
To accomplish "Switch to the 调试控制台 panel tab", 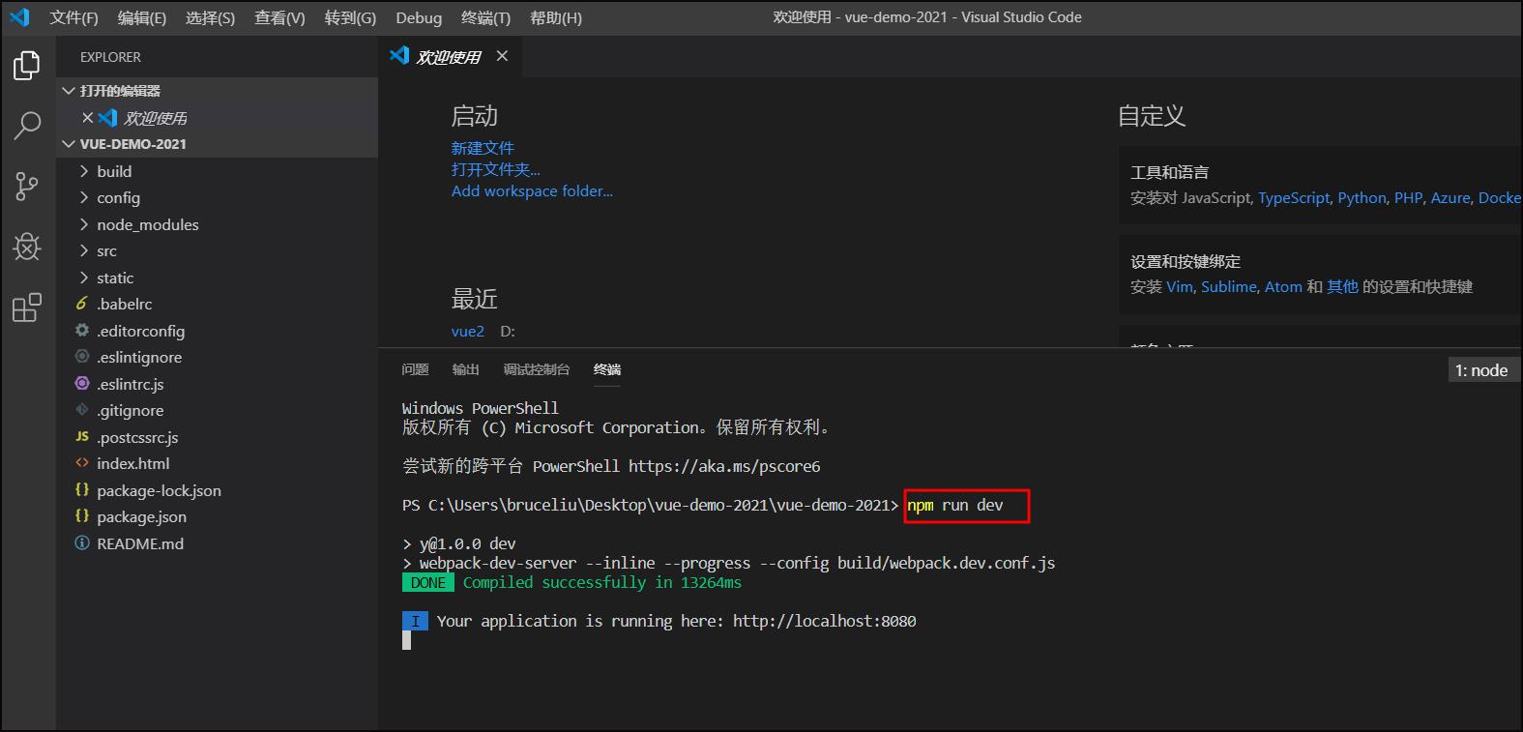I will [x=536, y=369].
